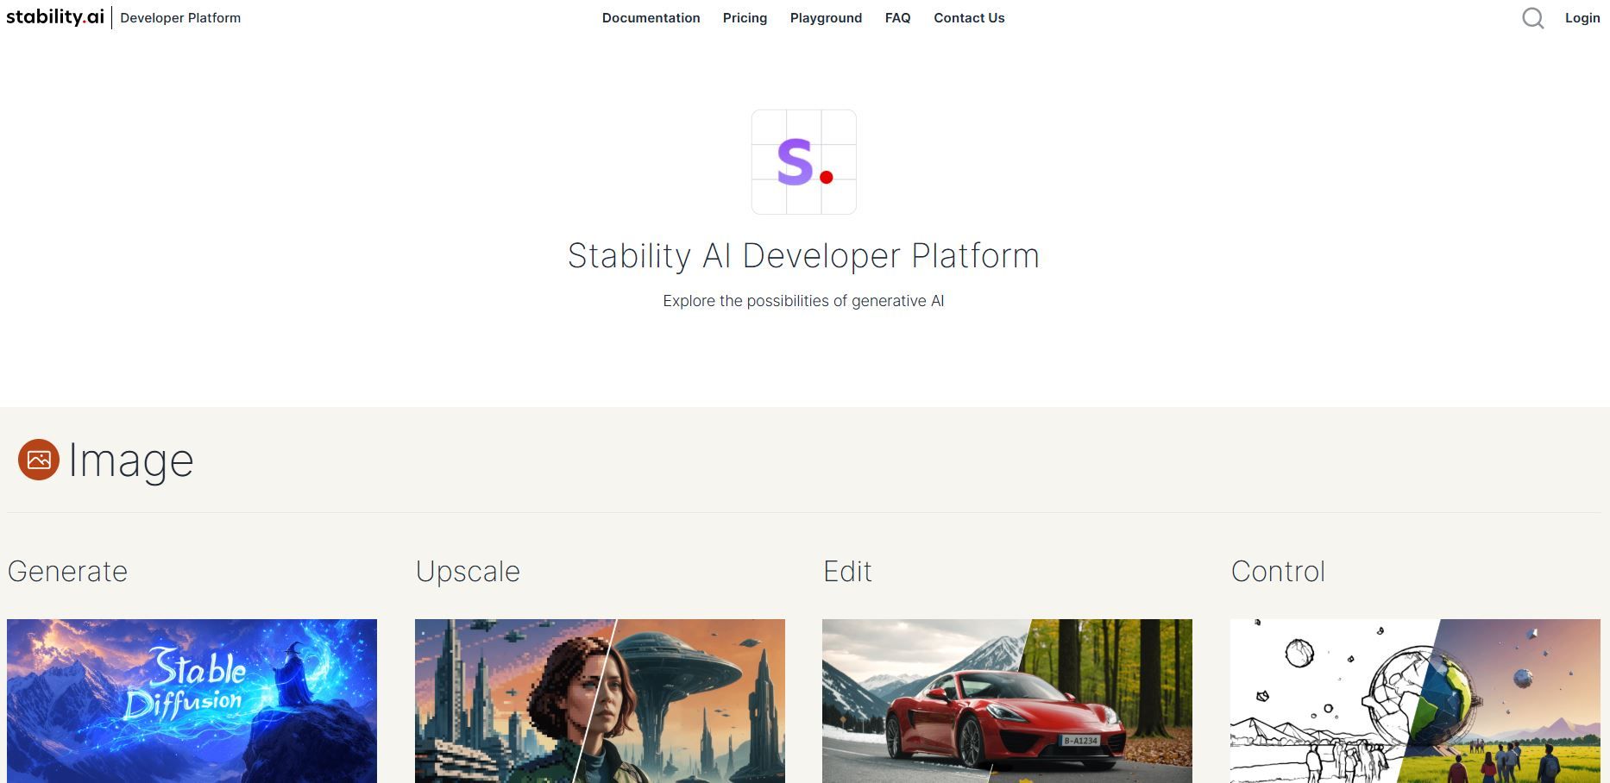Open the FAQ page
This screenshot has width=1610, height=783.
coord(897,18)
